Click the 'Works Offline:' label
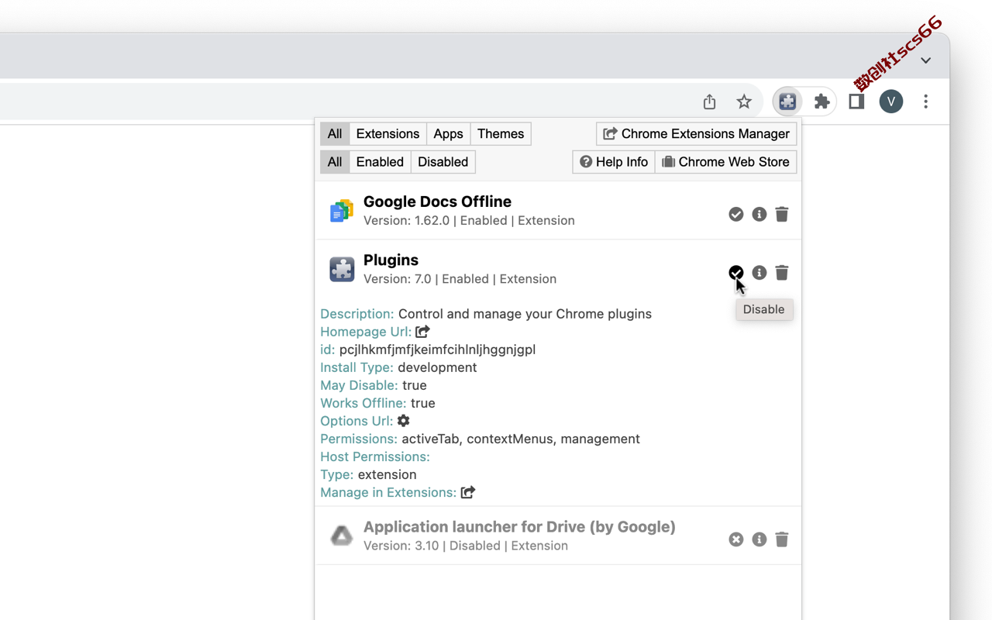The width and height of the screenshot is (992, 620). click(363, 403)
